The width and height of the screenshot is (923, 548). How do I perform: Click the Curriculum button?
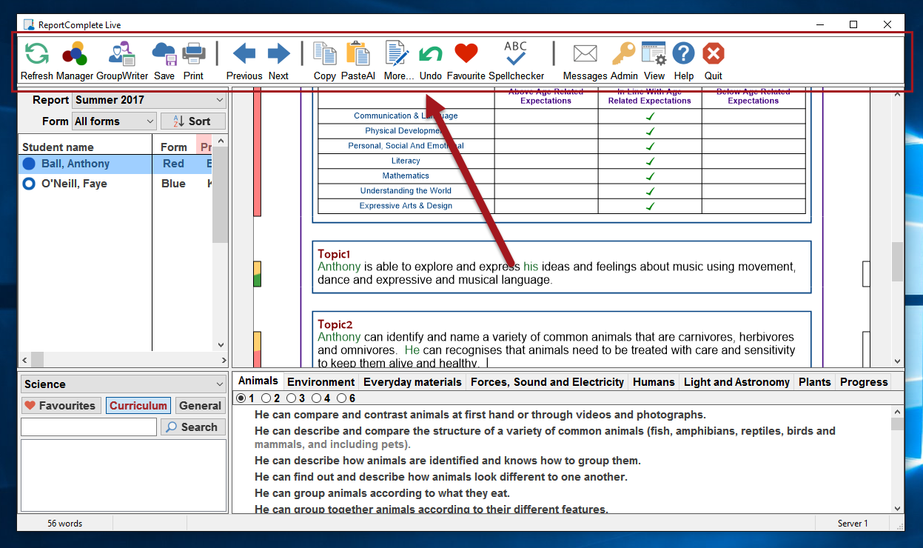coord(138,406)
